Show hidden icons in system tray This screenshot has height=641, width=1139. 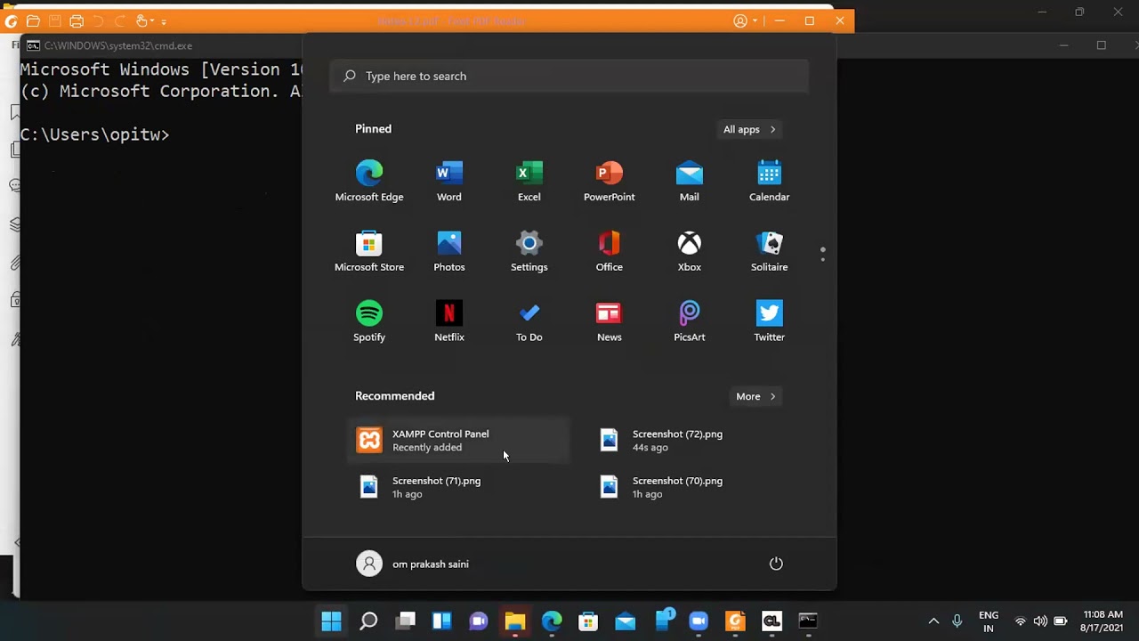[933, 621]
